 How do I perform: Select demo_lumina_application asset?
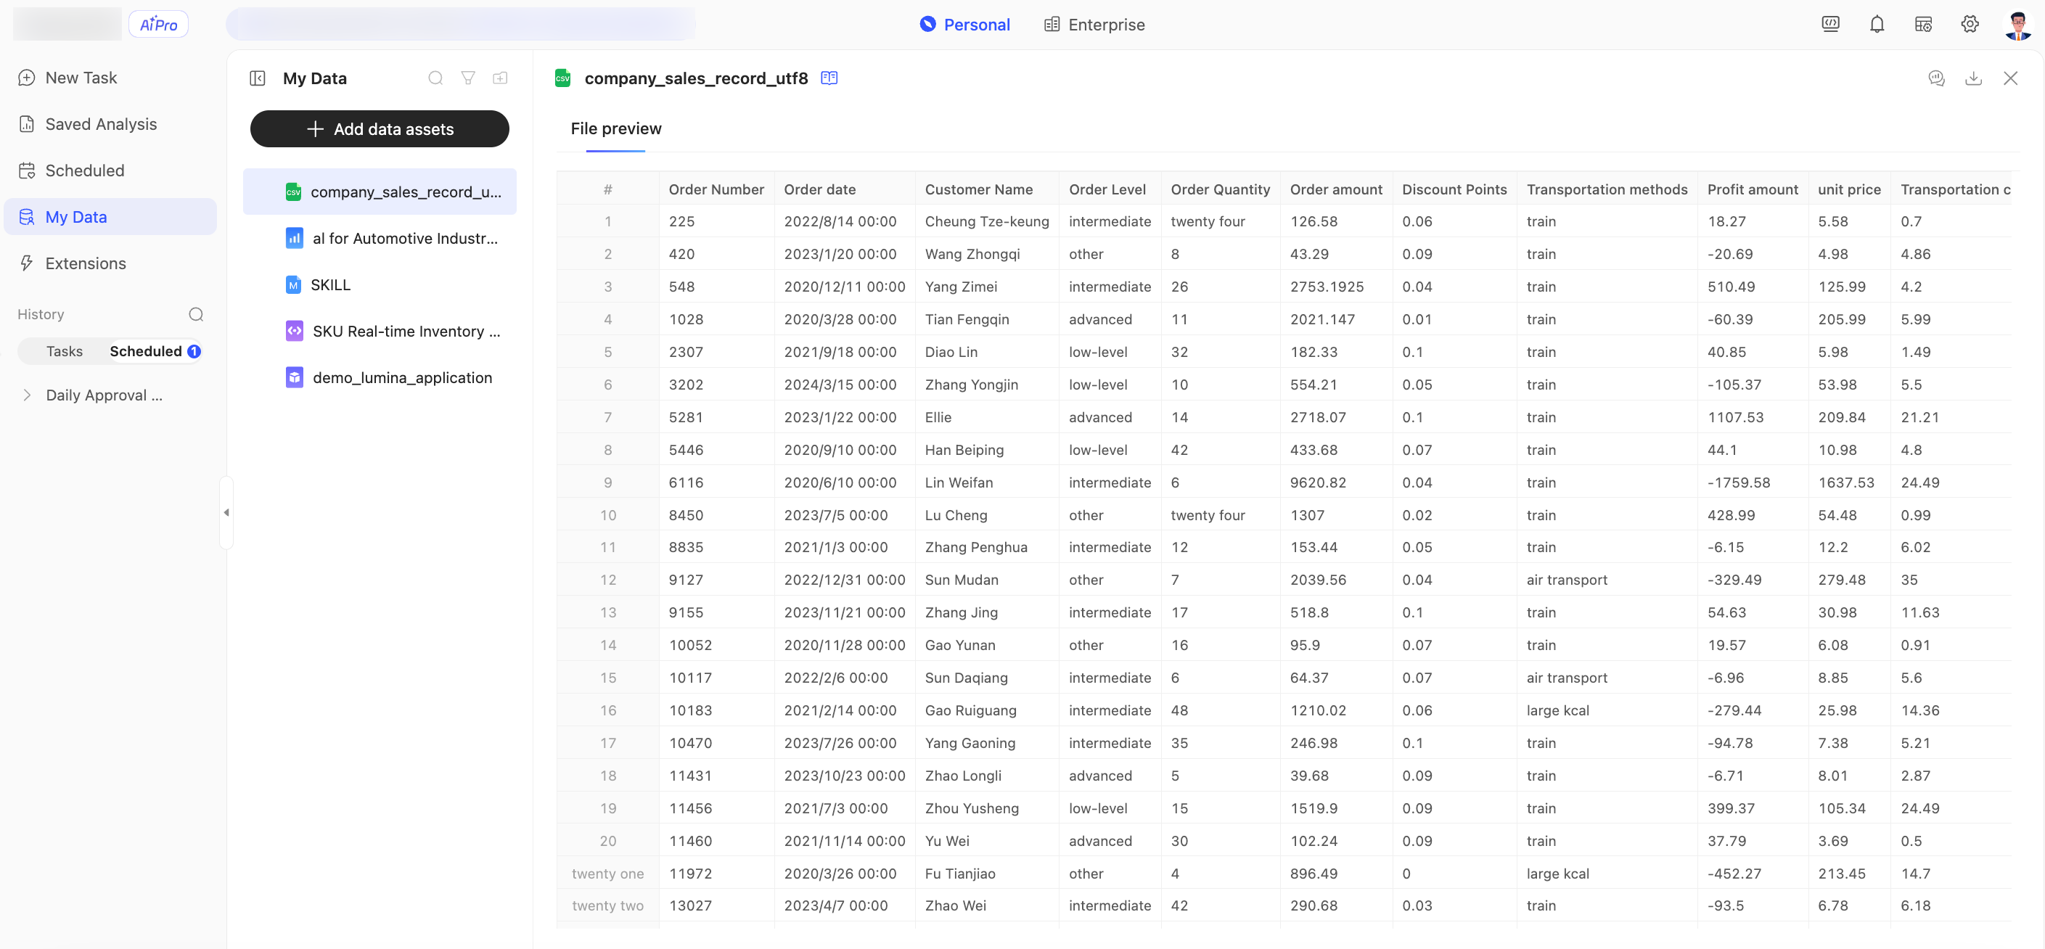pyautogui.click(x=380, y=378)
